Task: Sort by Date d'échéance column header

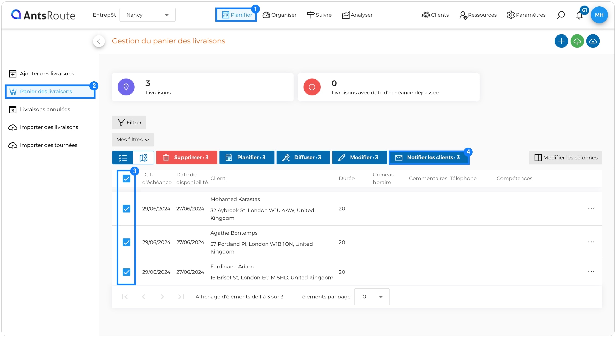Action: pos(157,178)
